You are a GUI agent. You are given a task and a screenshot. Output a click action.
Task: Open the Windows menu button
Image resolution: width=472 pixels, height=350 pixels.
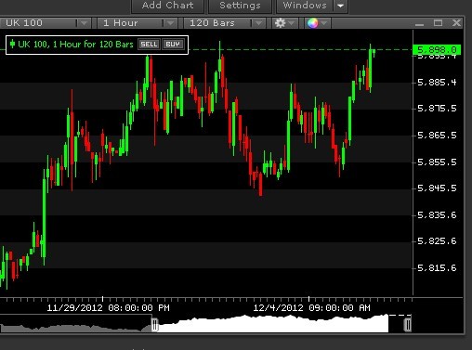click(305, 6)
